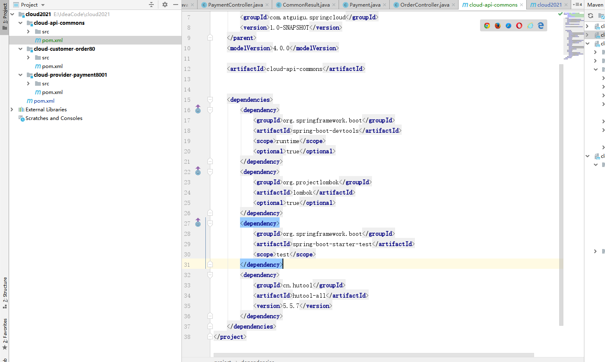Expand src under cloud-api-commons
The width and height of the screenshot is (605, 362).
[x=28, y=31]
